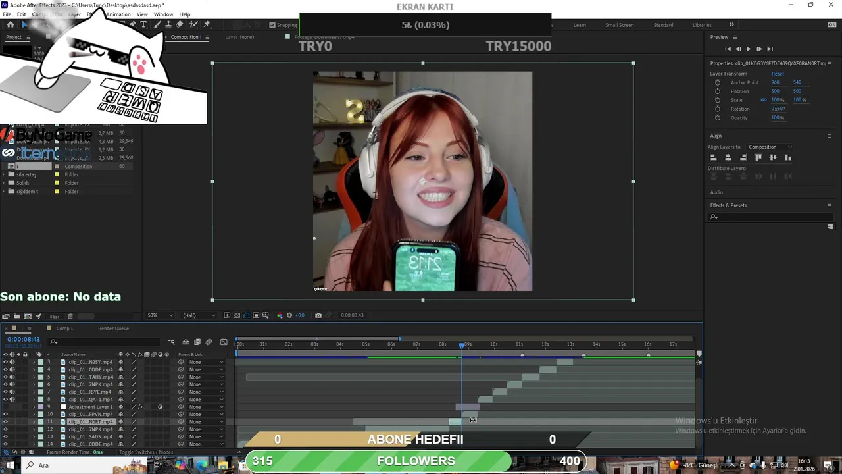Image resolution: width=842 pixels, height=474 pixels.
Task: Click the Anchor Point stopwatch icon
Action: [x=717, y=82]
